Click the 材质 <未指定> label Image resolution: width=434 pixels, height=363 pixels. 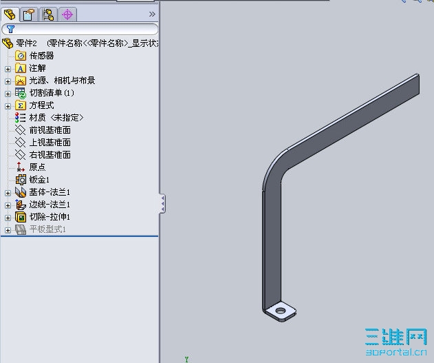click(x=56, y=118)
